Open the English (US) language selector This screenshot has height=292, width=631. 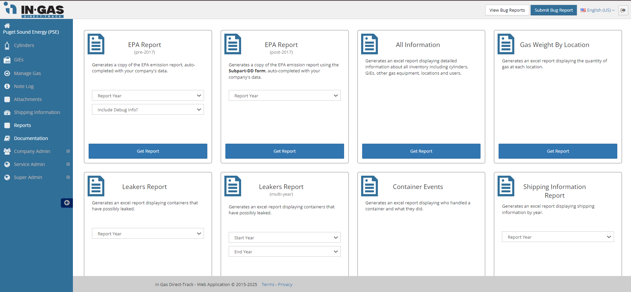click(x=598, y=10)
